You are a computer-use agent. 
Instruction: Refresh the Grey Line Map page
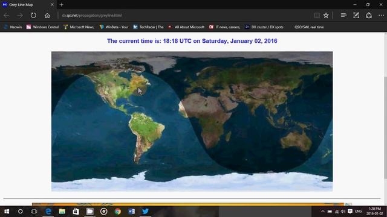point(33,16)
